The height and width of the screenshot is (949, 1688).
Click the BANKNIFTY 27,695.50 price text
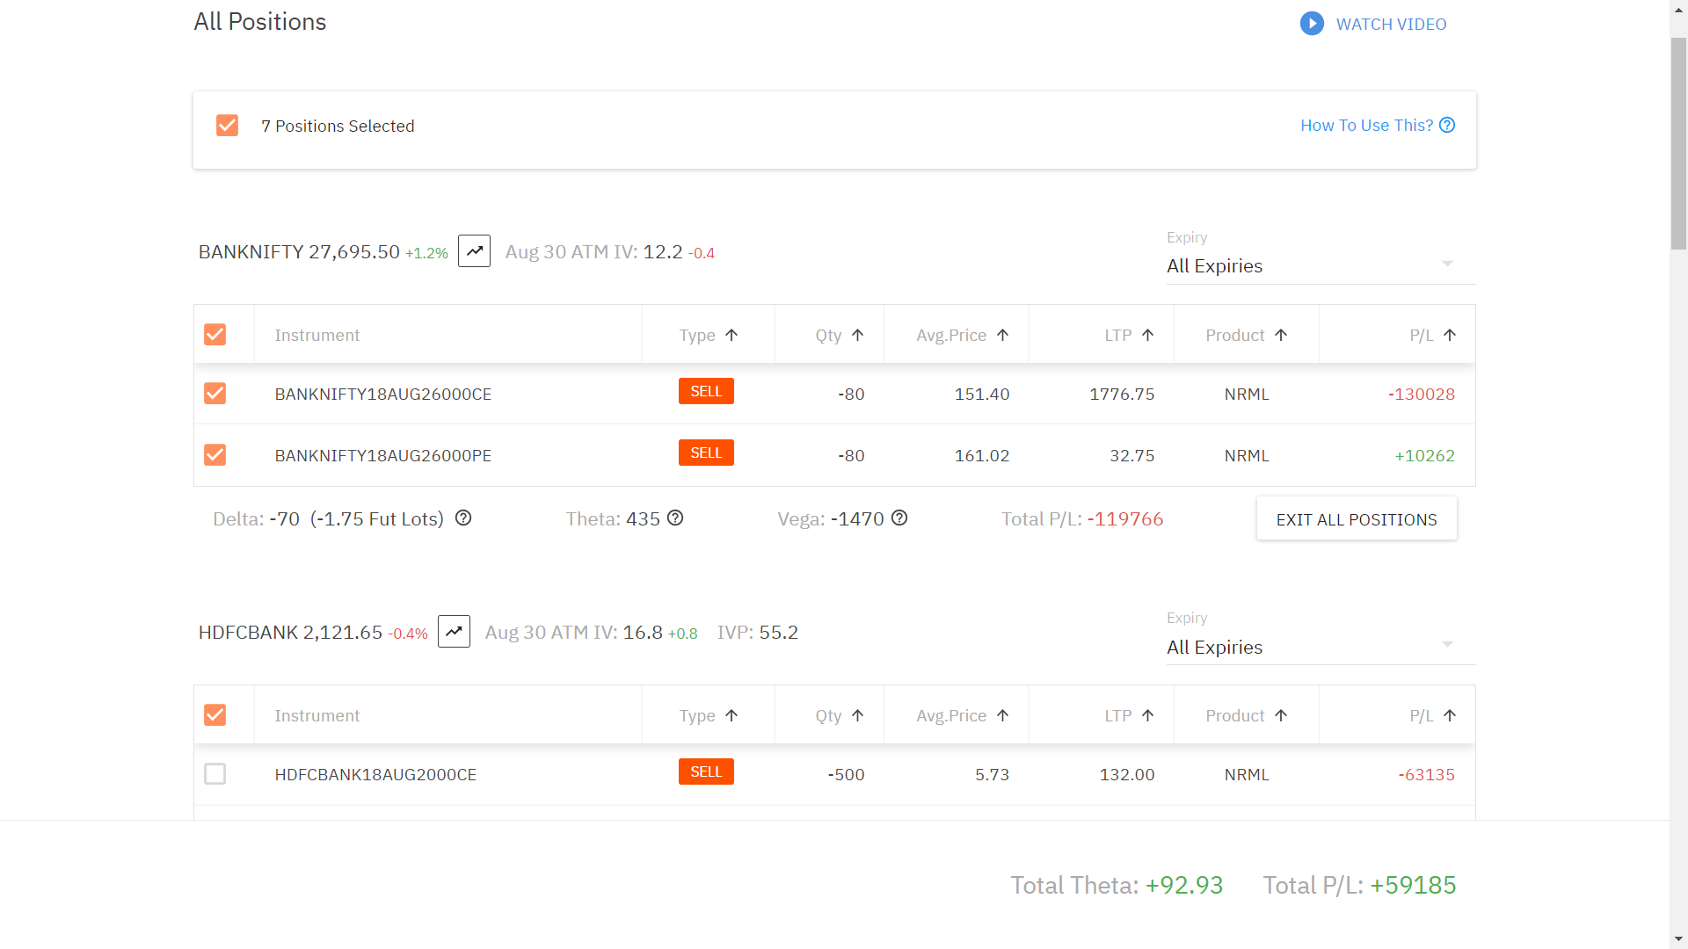(x=299, y=252)
